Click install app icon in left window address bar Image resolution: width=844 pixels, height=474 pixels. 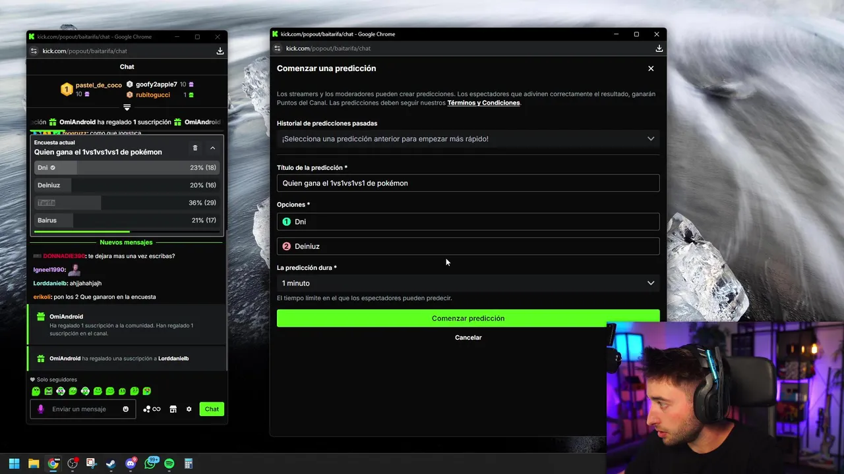[x=220, y=51]
